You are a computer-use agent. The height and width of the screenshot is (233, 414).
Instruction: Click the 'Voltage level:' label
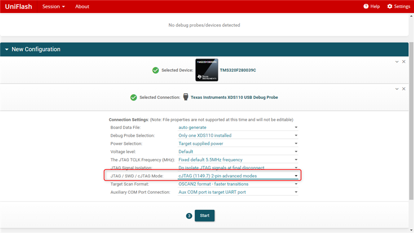click(123, 152)
